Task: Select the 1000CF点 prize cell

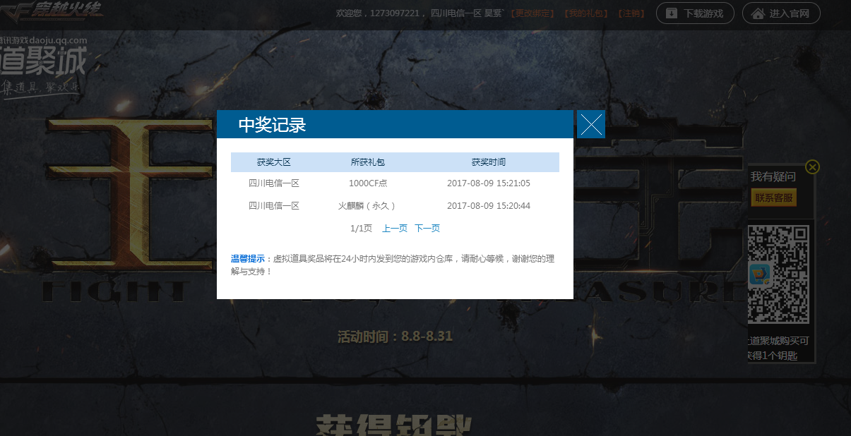Action: pos(368,183)
